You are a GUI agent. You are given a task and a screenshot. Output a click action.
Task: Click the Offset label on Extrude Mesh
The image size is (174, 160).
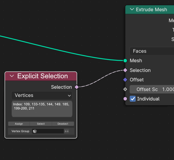[x=137, y=80]
